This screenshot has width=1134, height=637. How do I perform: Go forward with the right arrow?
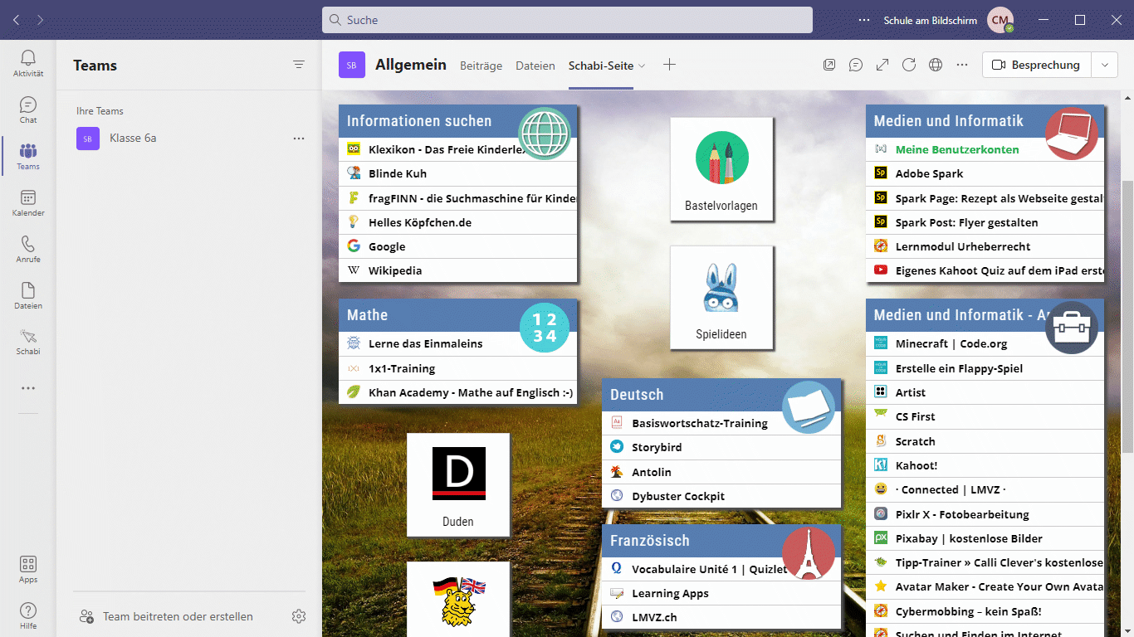click(x=41, y=19)
